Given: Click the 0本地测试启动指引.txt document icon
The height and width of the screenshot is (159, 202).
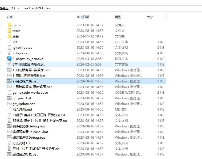Looking at the screenshot, I should (x=9, y=64).
